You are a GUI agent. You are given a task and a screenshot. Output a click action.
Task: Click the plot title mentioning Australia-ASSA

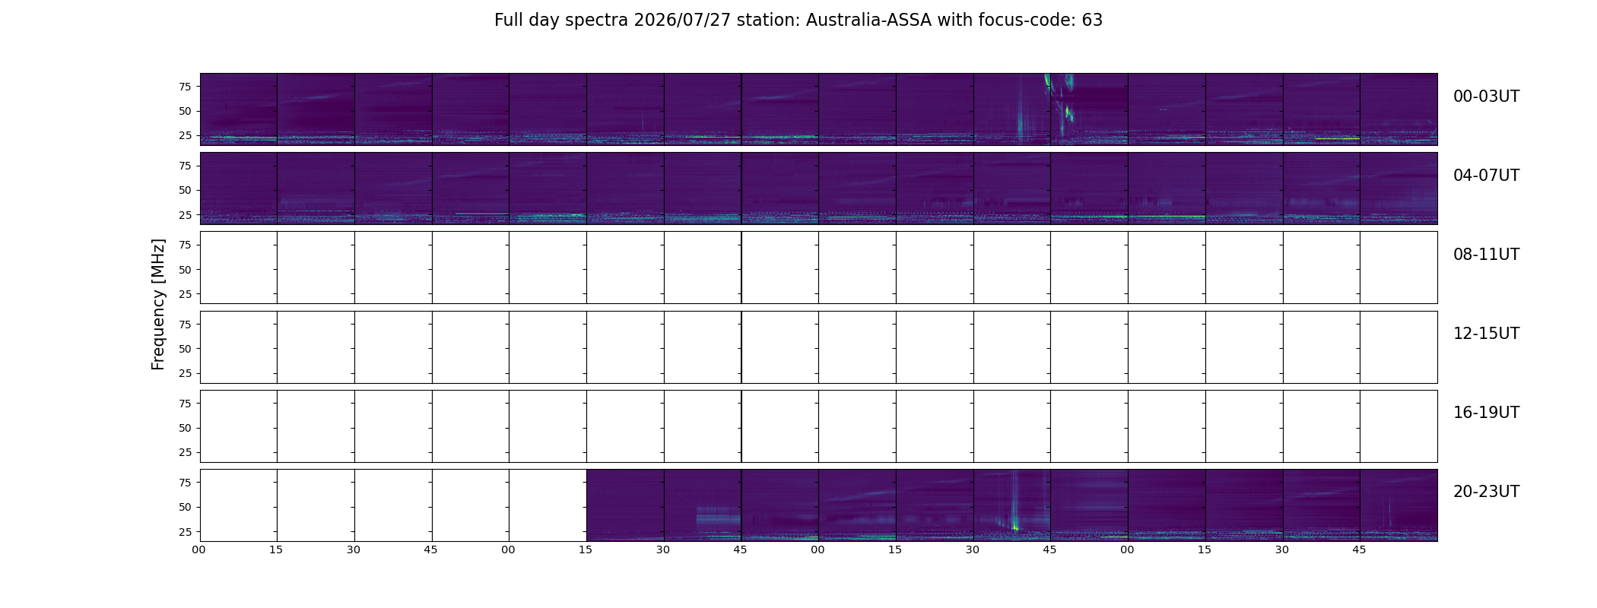click(x=798, y=21)
